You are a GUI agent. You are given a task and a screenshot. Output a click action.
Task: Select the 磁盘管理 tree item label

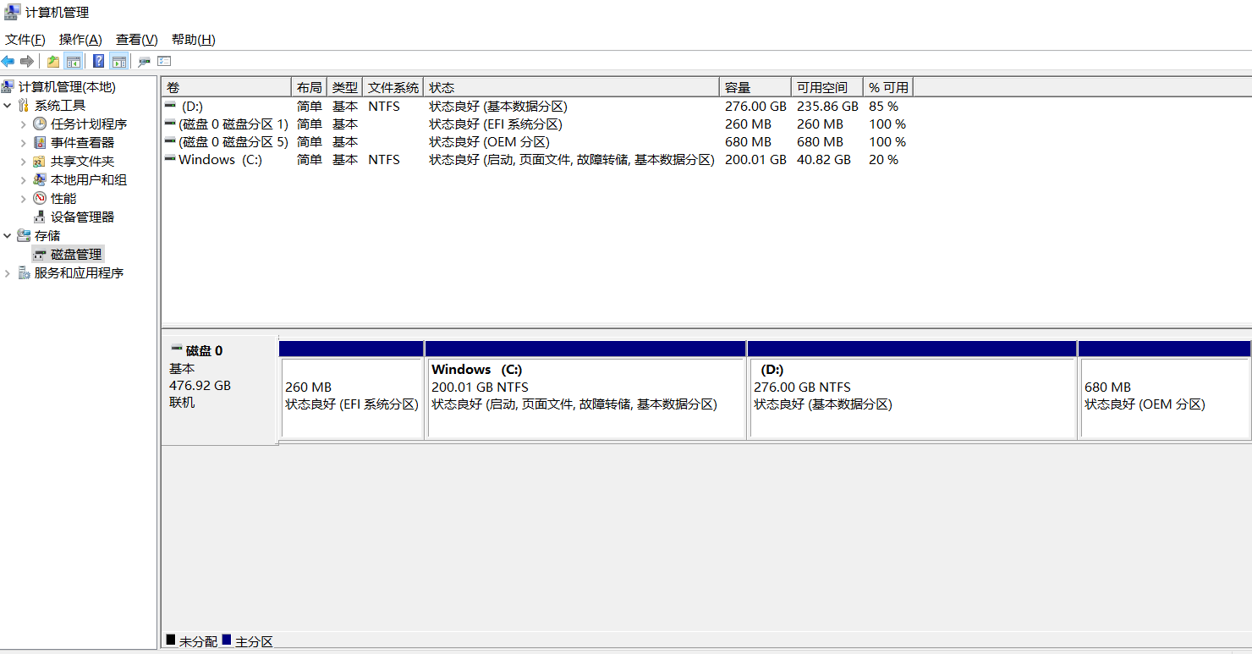[76, 255]
